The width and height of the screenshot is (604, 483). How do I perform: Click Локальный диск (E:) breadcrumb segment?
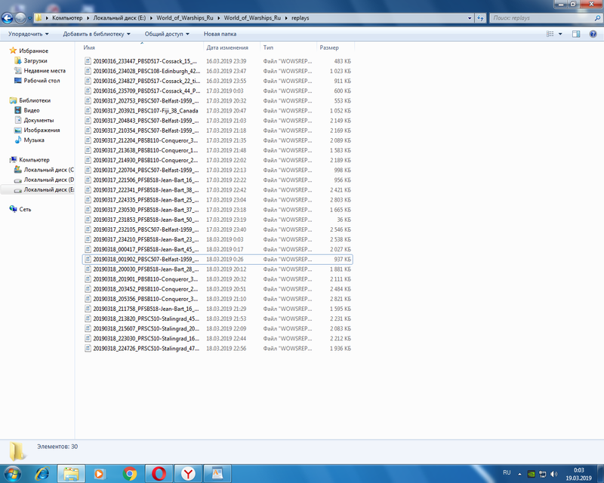[119, 18]
